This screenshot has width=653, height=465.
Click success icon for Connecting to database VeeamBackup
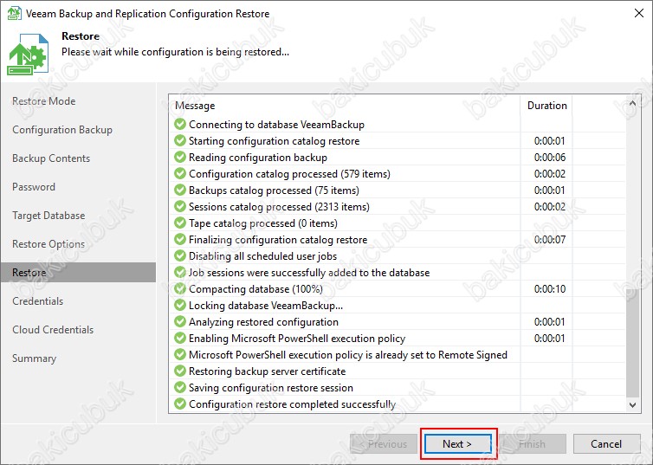(x=180, y=124)
